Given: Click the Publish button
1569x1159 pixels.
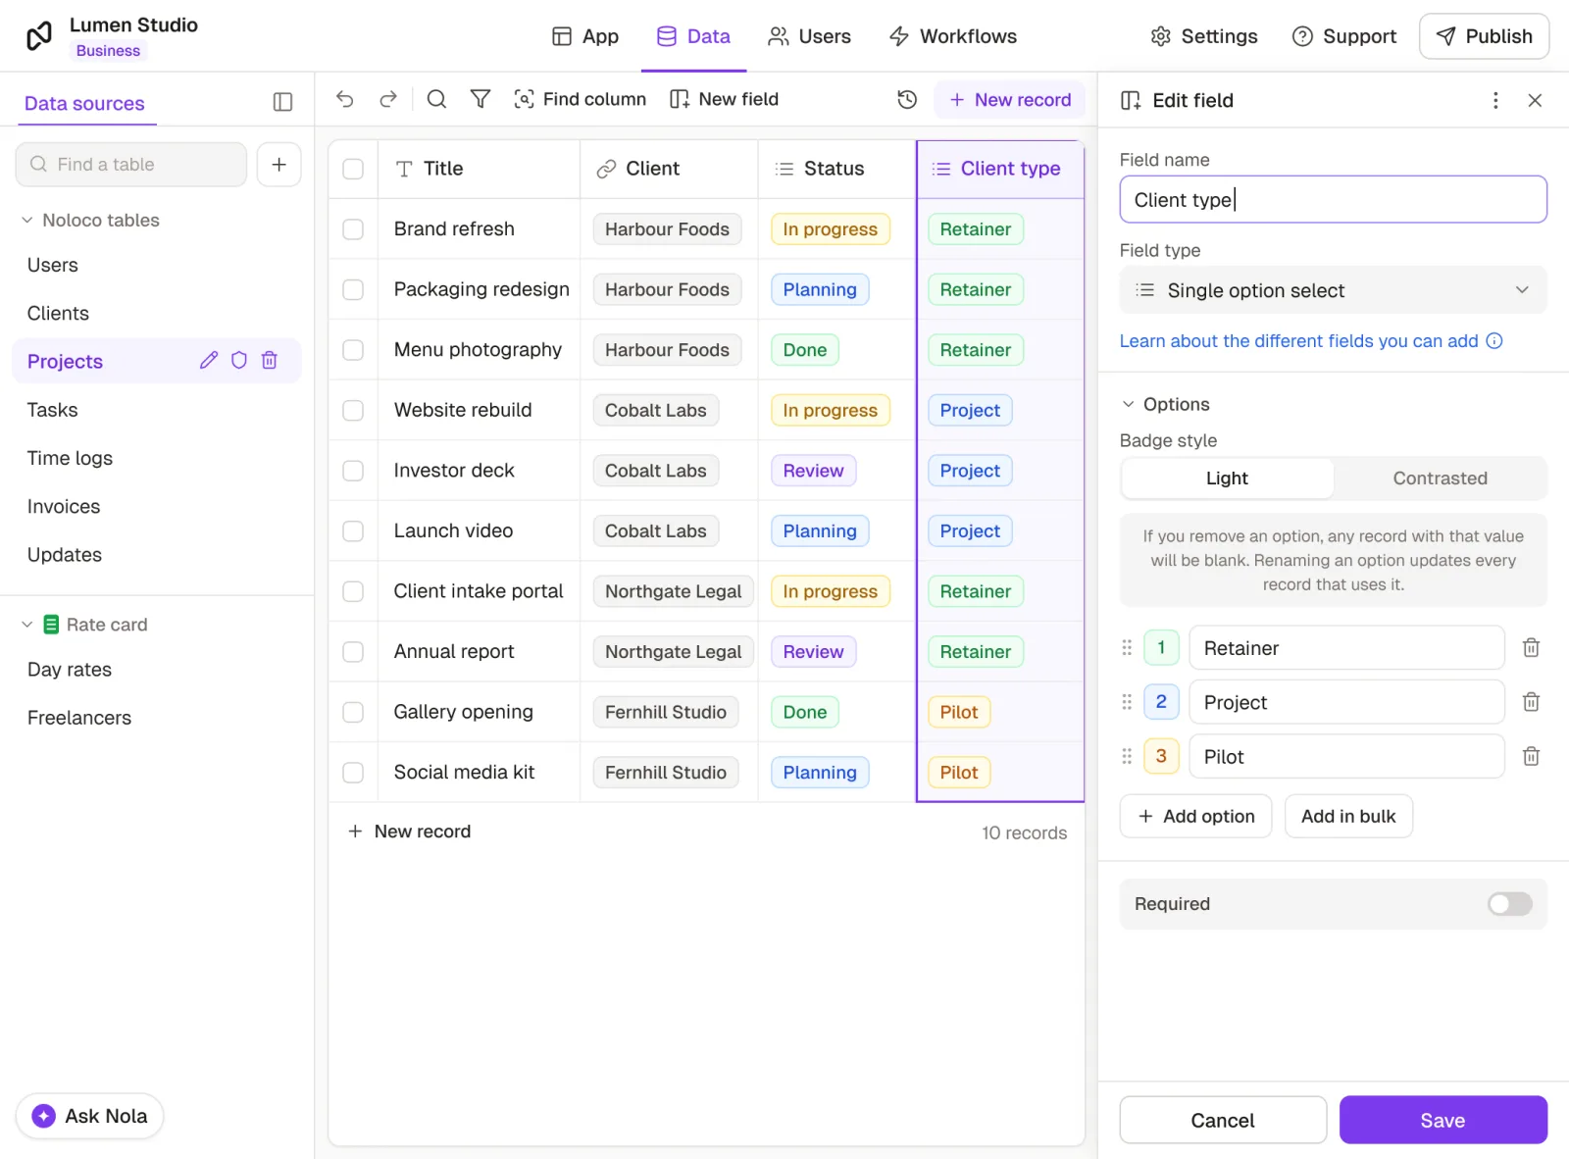Looking at the screenshot, I should [1484, 36].
